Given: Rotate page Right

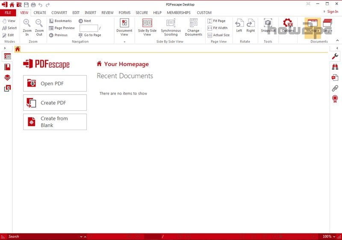Looking at the screenshot, I should point(251,26).
